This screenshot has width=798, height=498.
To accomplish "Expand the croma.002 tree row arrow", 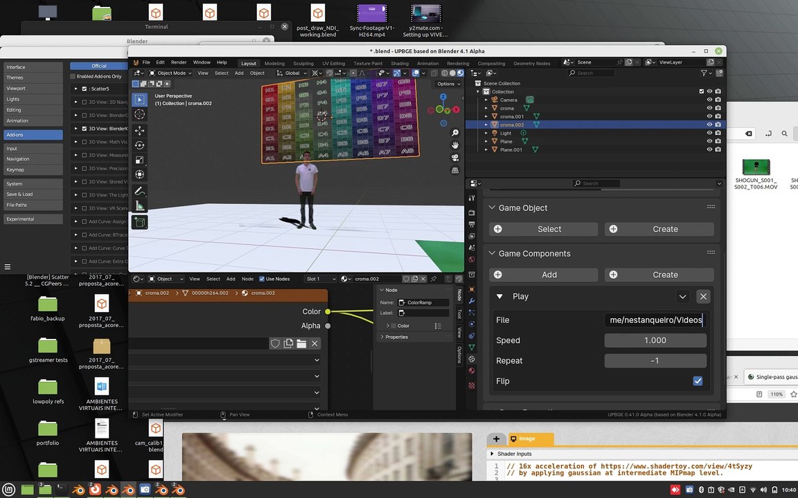I will click(486, 124).
